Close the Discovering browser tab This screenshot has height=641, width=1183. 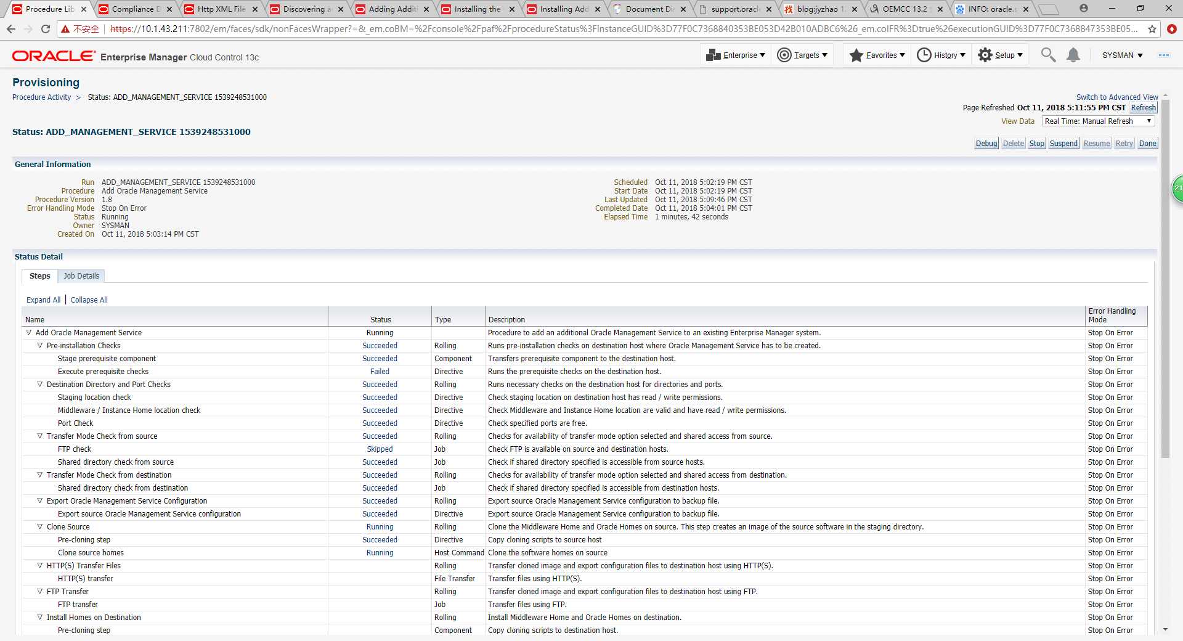[340, 9]
